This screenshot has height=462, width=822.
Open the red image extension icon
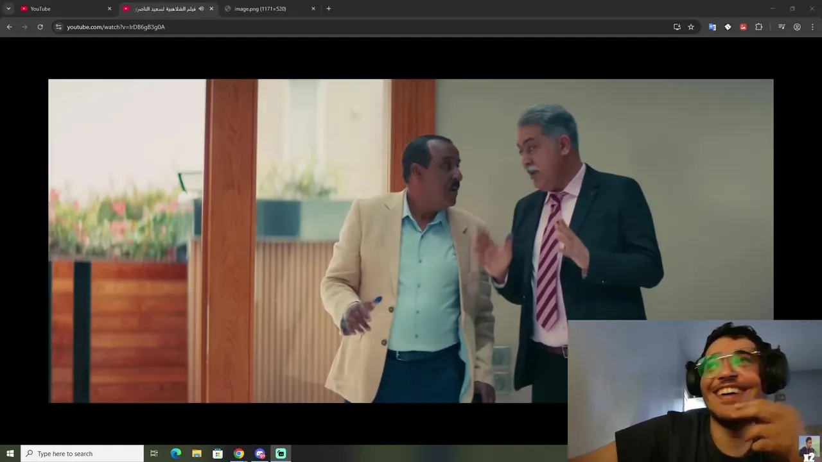[x=743, y=27]
